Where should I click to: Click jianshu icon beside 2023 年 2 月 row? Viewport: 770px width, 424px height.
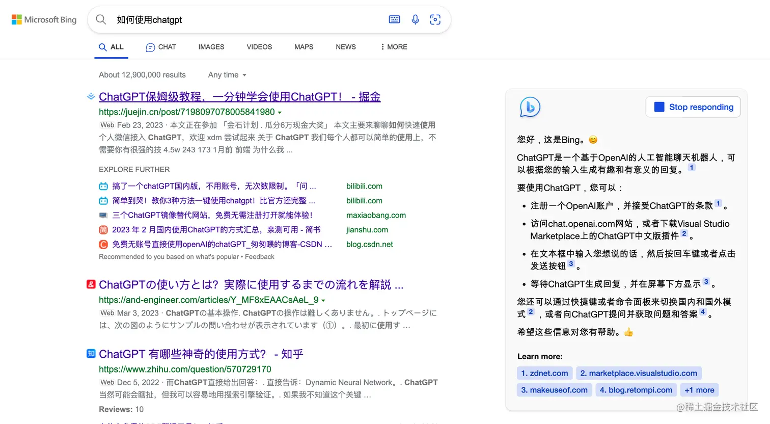[x=103, y=230]
